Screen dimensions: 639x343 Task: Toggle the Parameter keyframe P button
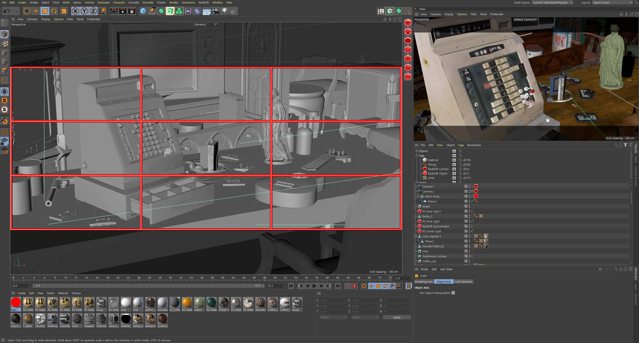coord(392,286)
